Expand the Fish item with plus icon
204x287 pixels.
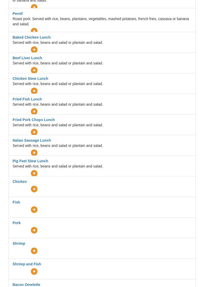34,210
